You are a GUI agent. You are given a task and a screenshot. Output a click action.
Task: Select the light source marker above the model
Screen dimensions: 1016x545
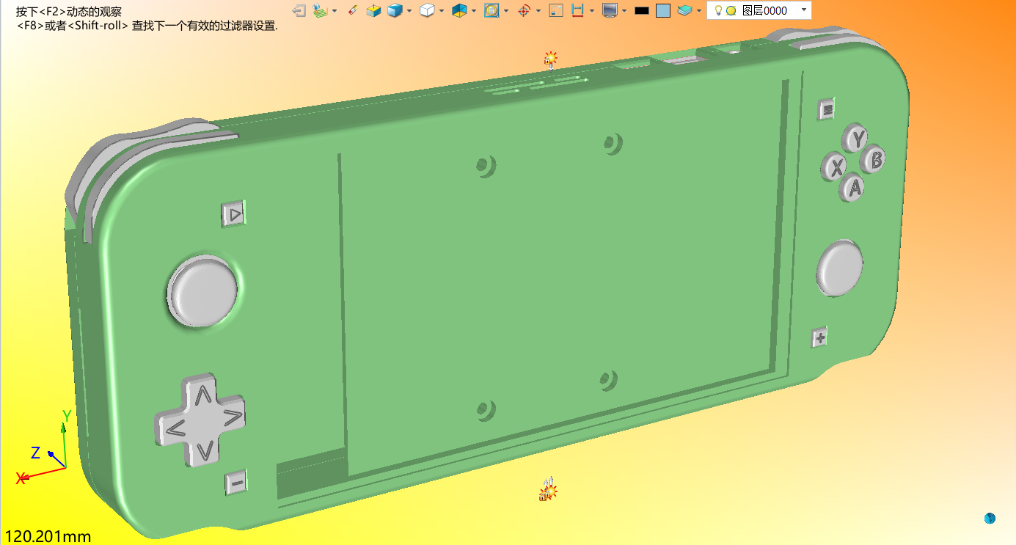(x=550, y=59)
